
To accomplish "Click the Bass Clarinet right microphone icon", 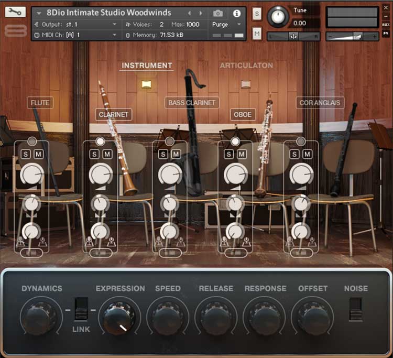I will [x=181, y=242].
